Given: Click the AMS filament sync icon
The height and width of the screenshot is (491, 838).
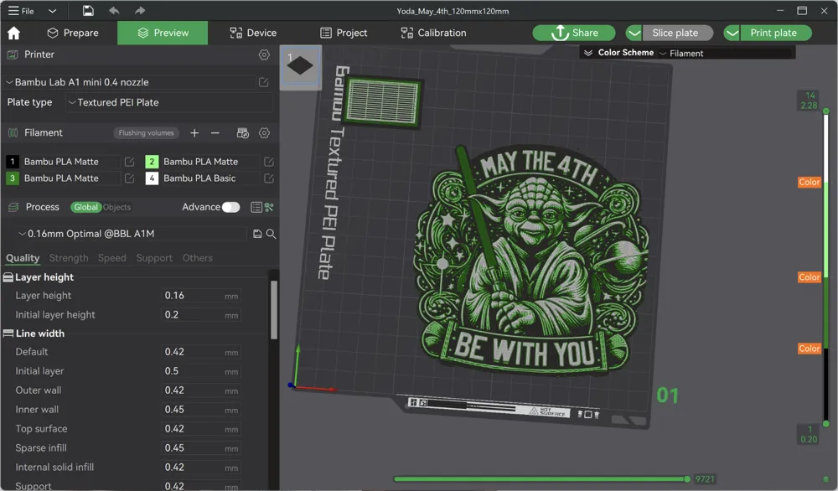Looking at the screenshot, I should [243, 133].
